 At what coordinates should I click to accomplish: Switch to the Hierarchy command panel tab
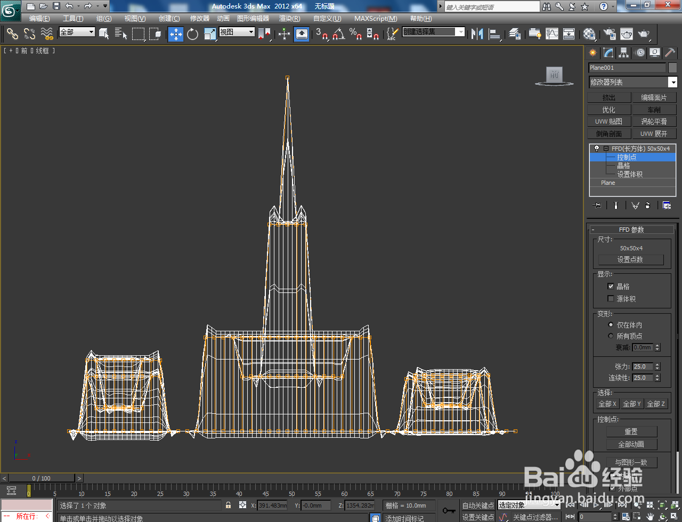coord(624,53)
